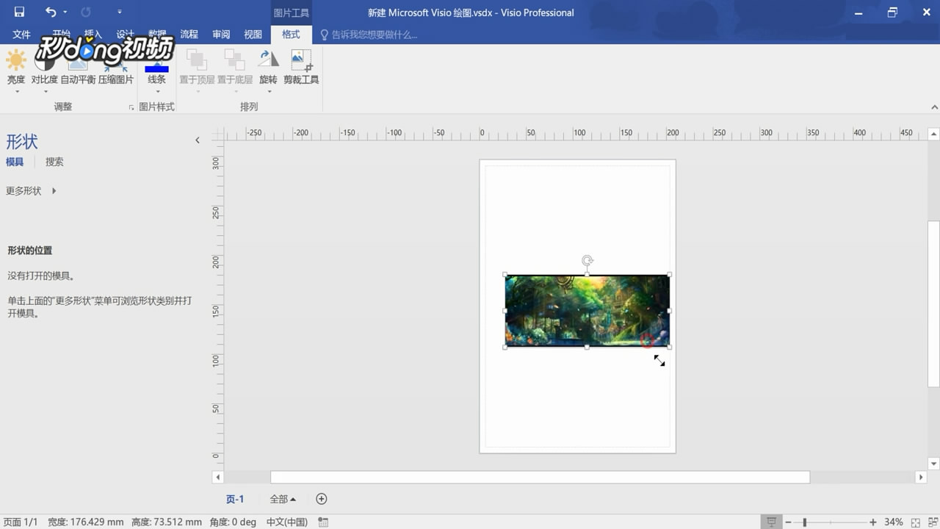
Task: Click the greyed-out redo arrow
Action: 86,12
